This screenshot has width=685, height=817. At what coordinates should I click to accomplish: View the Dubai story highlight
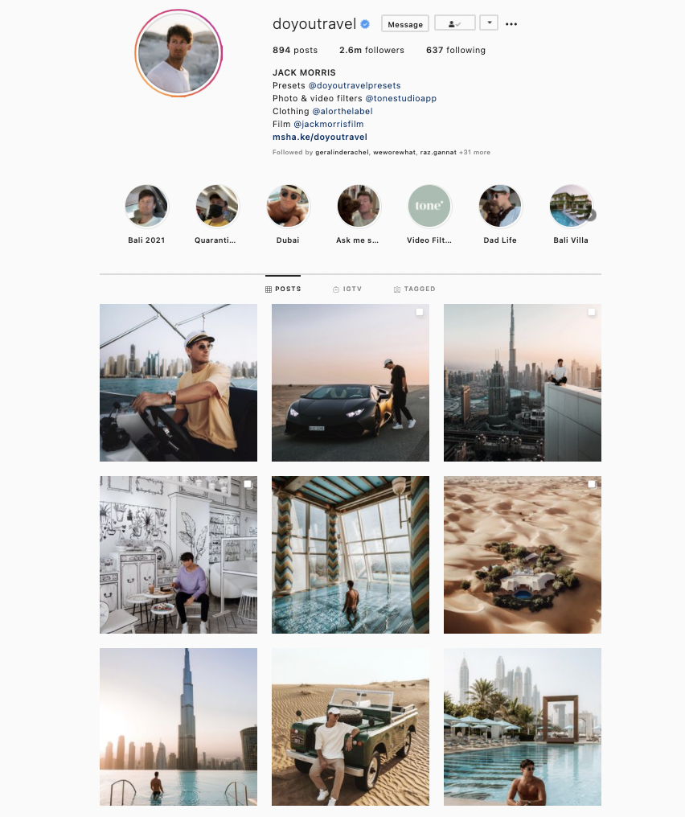point(288,207)
